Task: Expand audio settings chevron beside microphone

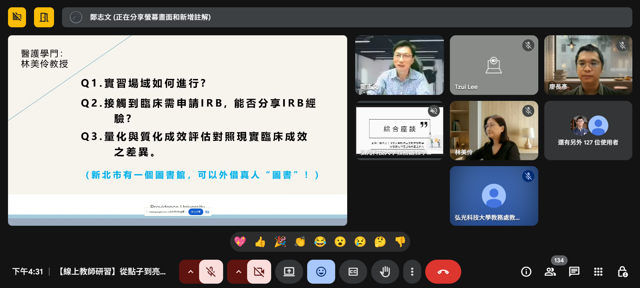Action: click(x=190, y=272)
